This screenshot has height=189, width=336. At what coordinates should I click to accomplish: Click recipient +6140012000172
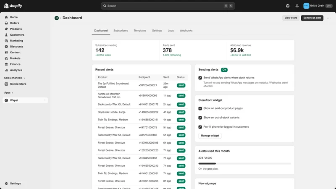[x=148, y=105]
